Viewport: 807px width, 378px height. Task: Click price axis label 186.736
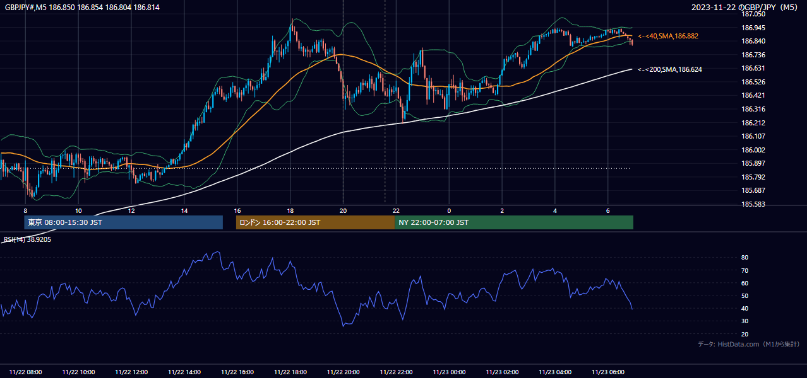[x=753, y=55]
